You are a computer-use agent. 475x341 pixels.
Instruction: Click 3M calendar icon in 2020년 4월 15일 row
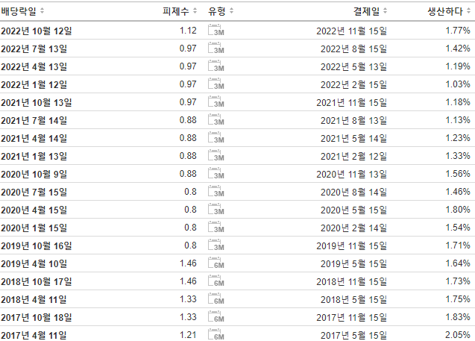(x=216, y=209)
